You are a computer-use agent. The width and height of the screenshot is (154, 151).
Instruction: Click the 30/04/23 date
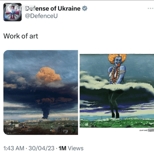[41, 148]
